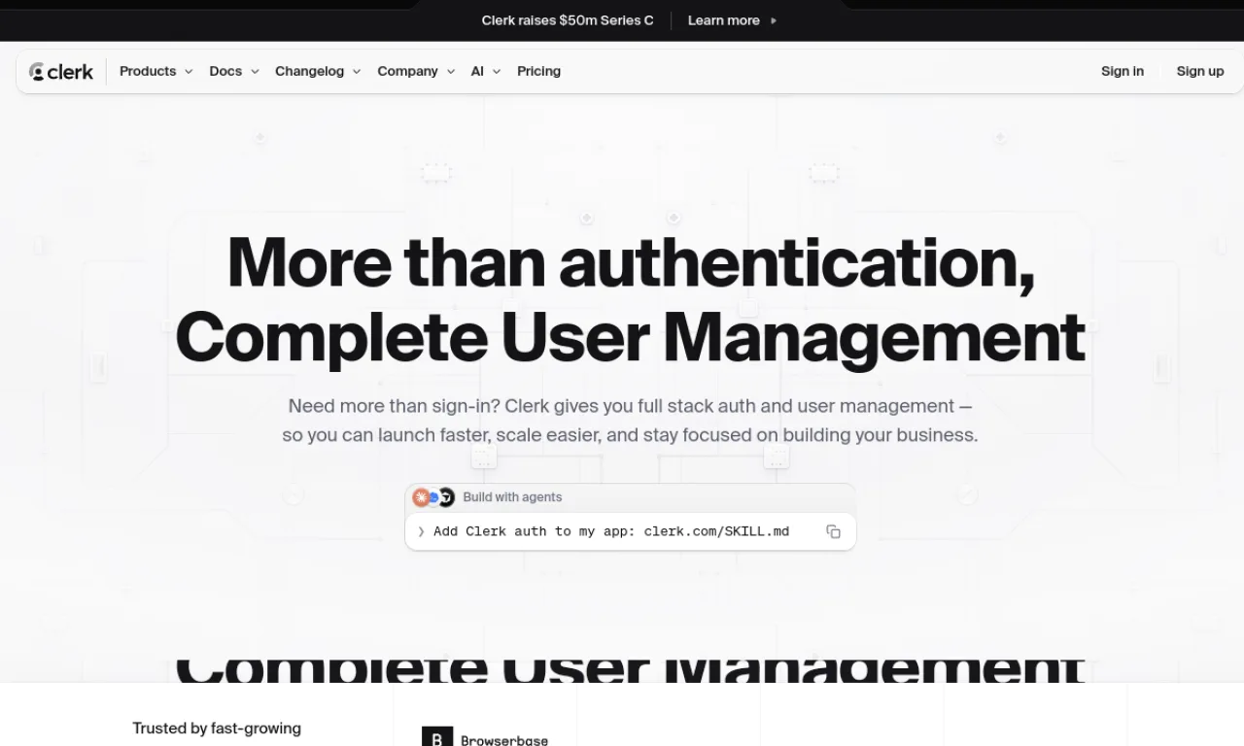Expand the Products dropdown menu
Screen dimensions: 1244x746
click(x=156, y=71)
